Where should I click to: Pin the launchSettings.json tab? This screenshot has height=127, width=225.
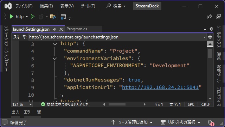[54, 29]
